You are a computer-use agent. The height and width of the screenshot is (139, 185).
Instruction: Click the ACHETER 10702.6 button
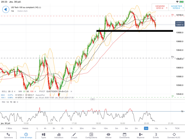(177, 7)
